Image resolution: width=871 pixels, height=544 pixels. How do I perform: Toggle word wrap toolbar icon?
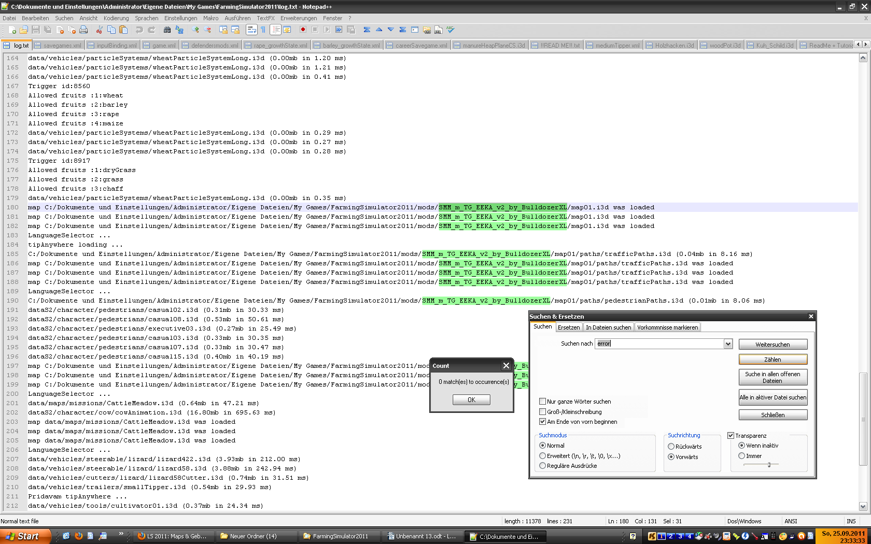(x=251, y=30)
